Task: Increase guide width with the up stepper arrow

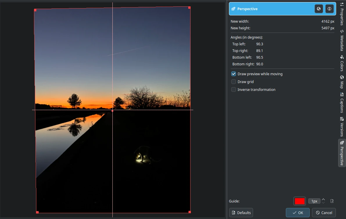Action: 323,200
